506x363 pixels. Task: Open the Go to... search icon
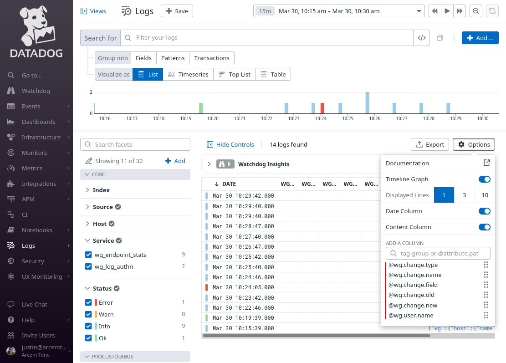pyautogui.click(x=11, y=75)
